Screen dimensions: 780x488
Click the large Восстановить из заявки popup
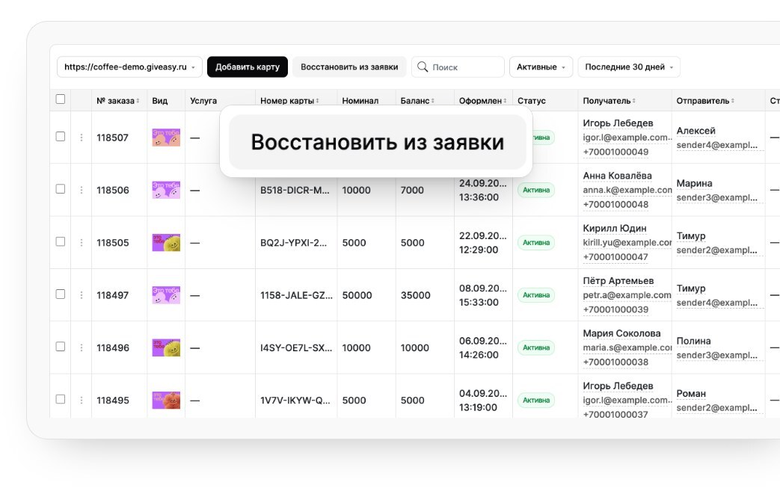377,142
